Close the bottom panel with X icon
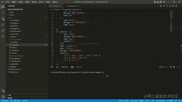Image resolution: width=182 pixels, height=102 pixels. pos(180,67)
